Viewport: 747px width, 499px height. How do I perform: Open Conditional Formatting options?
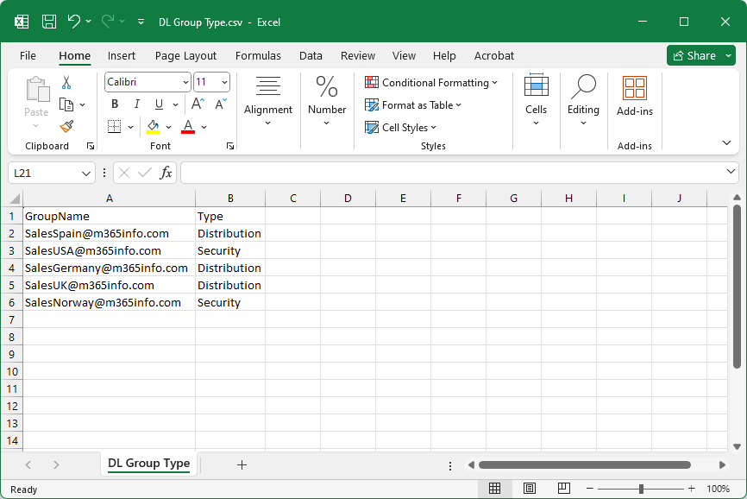[x=432, y=83]
